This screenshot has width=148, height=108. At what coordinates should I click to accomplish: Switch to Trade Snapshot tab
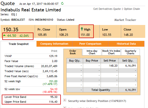(x=18, y=44)
